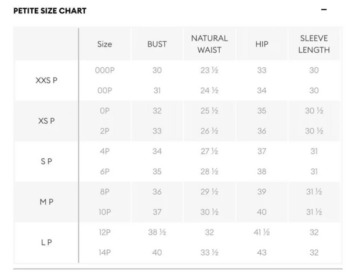This screenshot has height=276, width=348.
Task: Click the M P row label
Action: pyautogui.click(x=46, y=202)
